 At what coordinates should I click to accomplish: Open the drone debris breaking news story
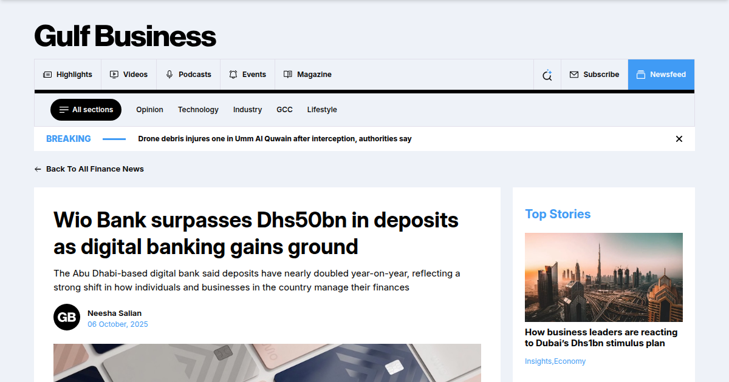pyautogui.click(x=275, y=138)
